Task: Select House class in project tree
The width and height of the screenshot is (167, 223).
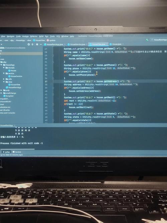Action: tap(12, 71)
